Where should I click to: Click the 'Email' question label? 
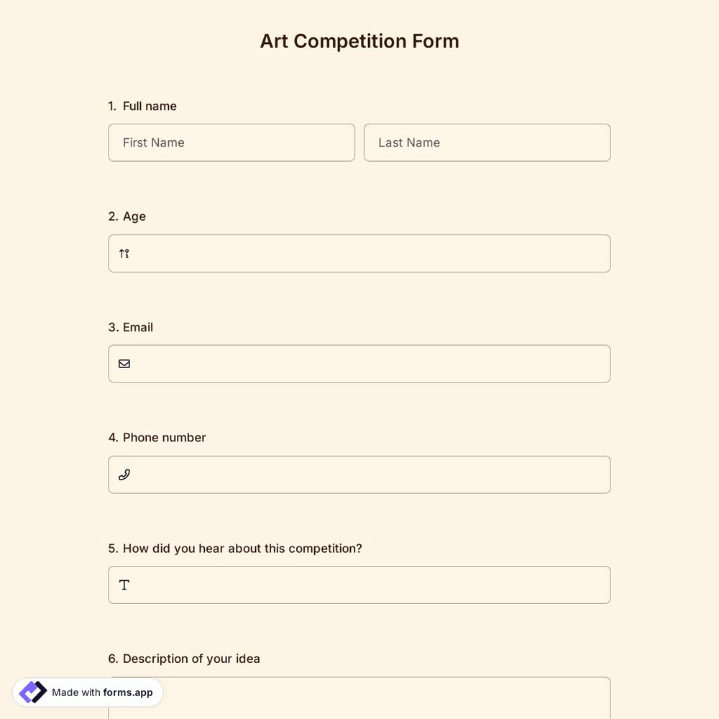coord(137,327)
